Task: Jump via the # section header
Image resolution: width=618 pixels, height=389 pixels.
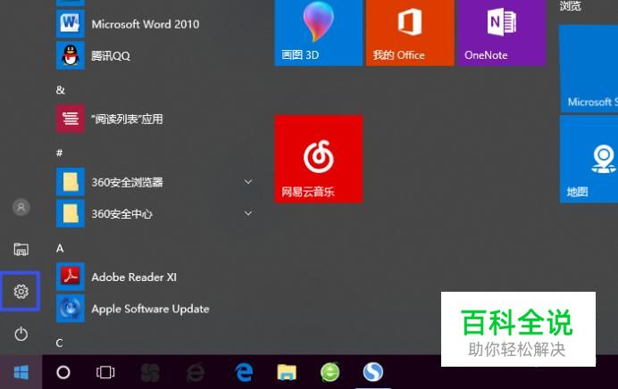Action: [60, 153]
